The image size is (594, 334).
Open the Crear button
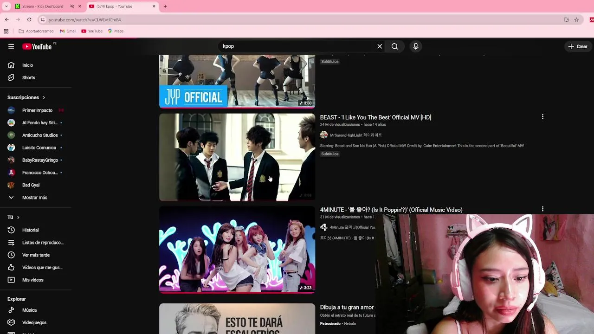click(578, 46)
